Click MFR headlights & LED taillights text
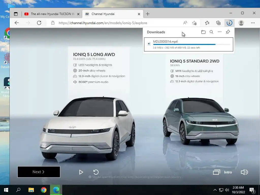 (x=194, y=71)
